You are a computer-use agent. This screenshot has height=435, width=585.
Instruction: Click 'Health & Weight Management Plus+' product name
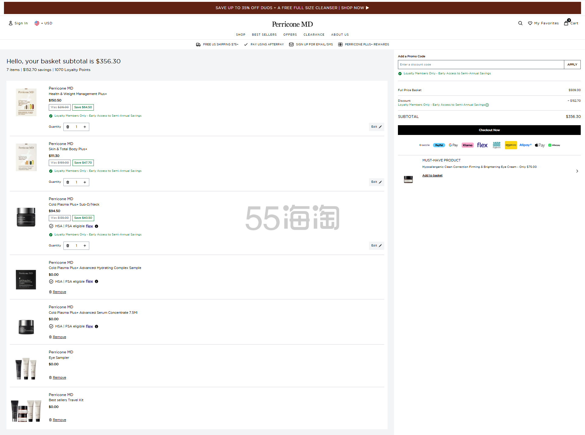[x=78, y=94]
